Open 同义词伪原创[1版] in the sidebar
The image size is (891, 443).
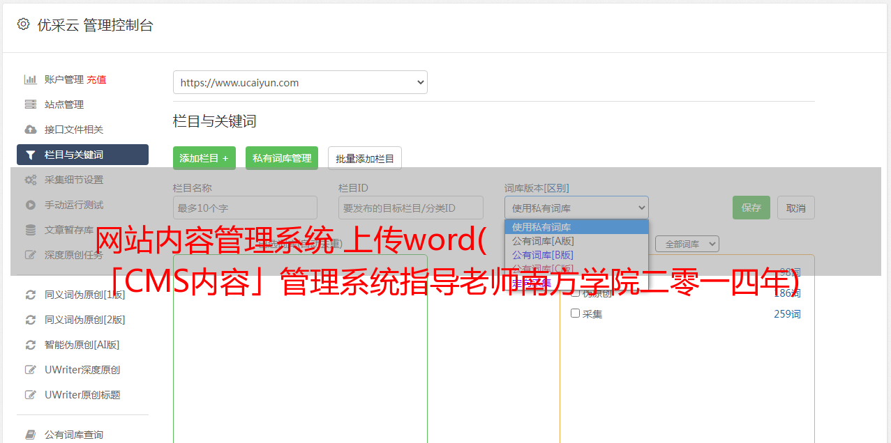pos(85,295)
